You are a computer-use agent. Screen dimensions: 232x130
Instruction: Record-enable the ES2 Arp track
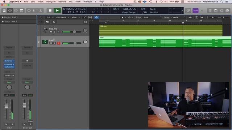[58, 32]
